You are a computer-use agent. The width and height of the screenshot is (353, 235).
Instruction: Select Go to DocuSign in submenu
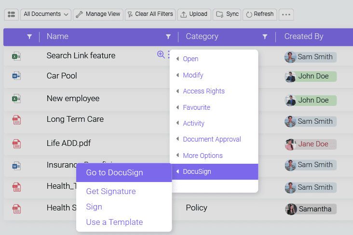[114, 173]
